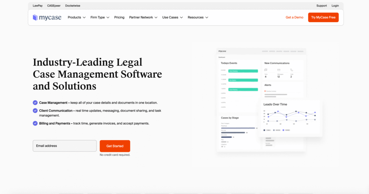
Task: Click the Try MyCase Free button
Action: tap(323, 17)
